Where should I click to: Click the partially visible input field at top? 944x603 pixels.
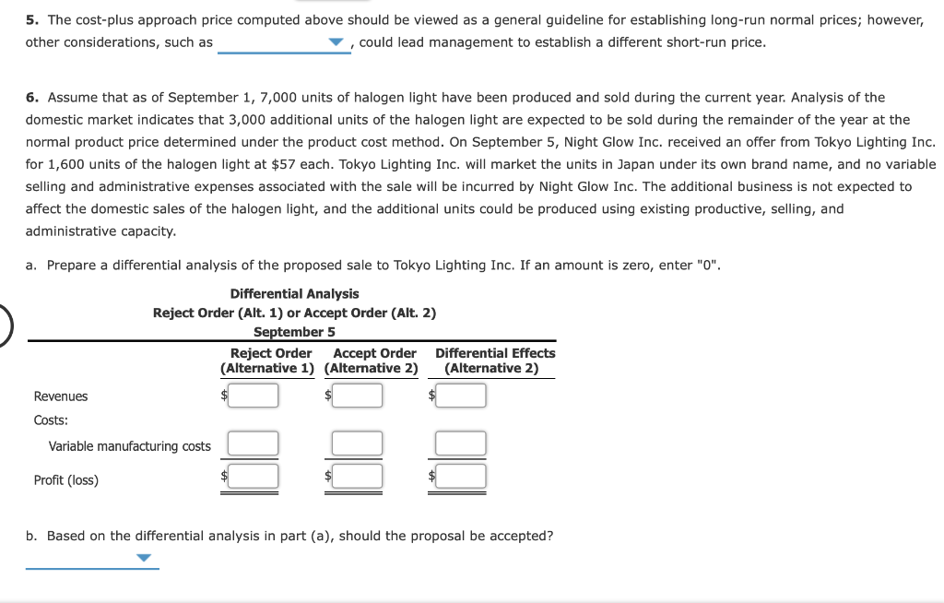(332, 3)
